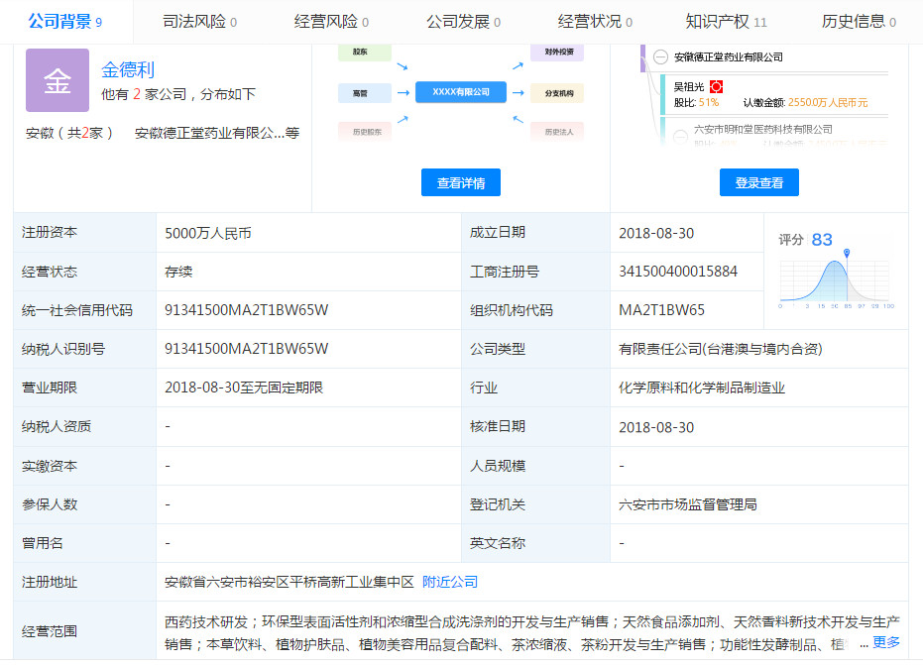The height and width of the screenshot is (665, 923).
Task: Click the 分支机构 box in diagram
Action: 557,93
